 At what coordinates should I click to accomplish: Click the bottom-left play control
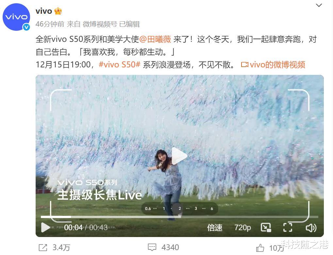point(45,228)
